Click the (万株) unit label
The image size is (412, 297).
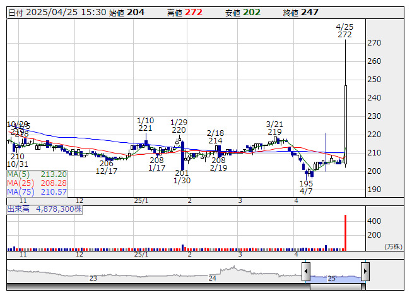393,246
